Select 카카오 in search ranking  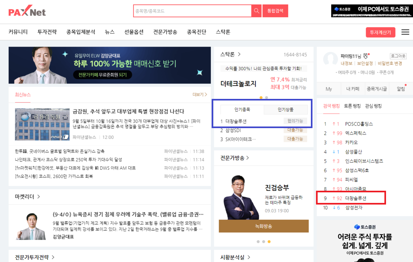(351, 142)
